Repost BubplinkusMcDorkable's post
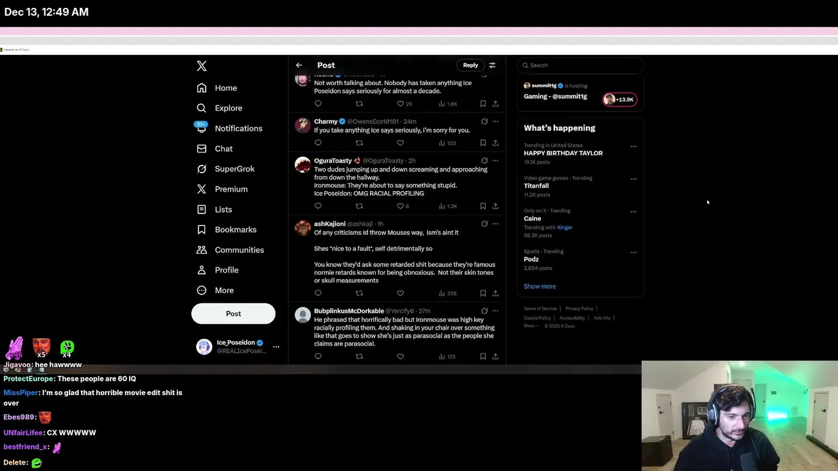Screen dimensions: 838x471 [x=359, y=357]
